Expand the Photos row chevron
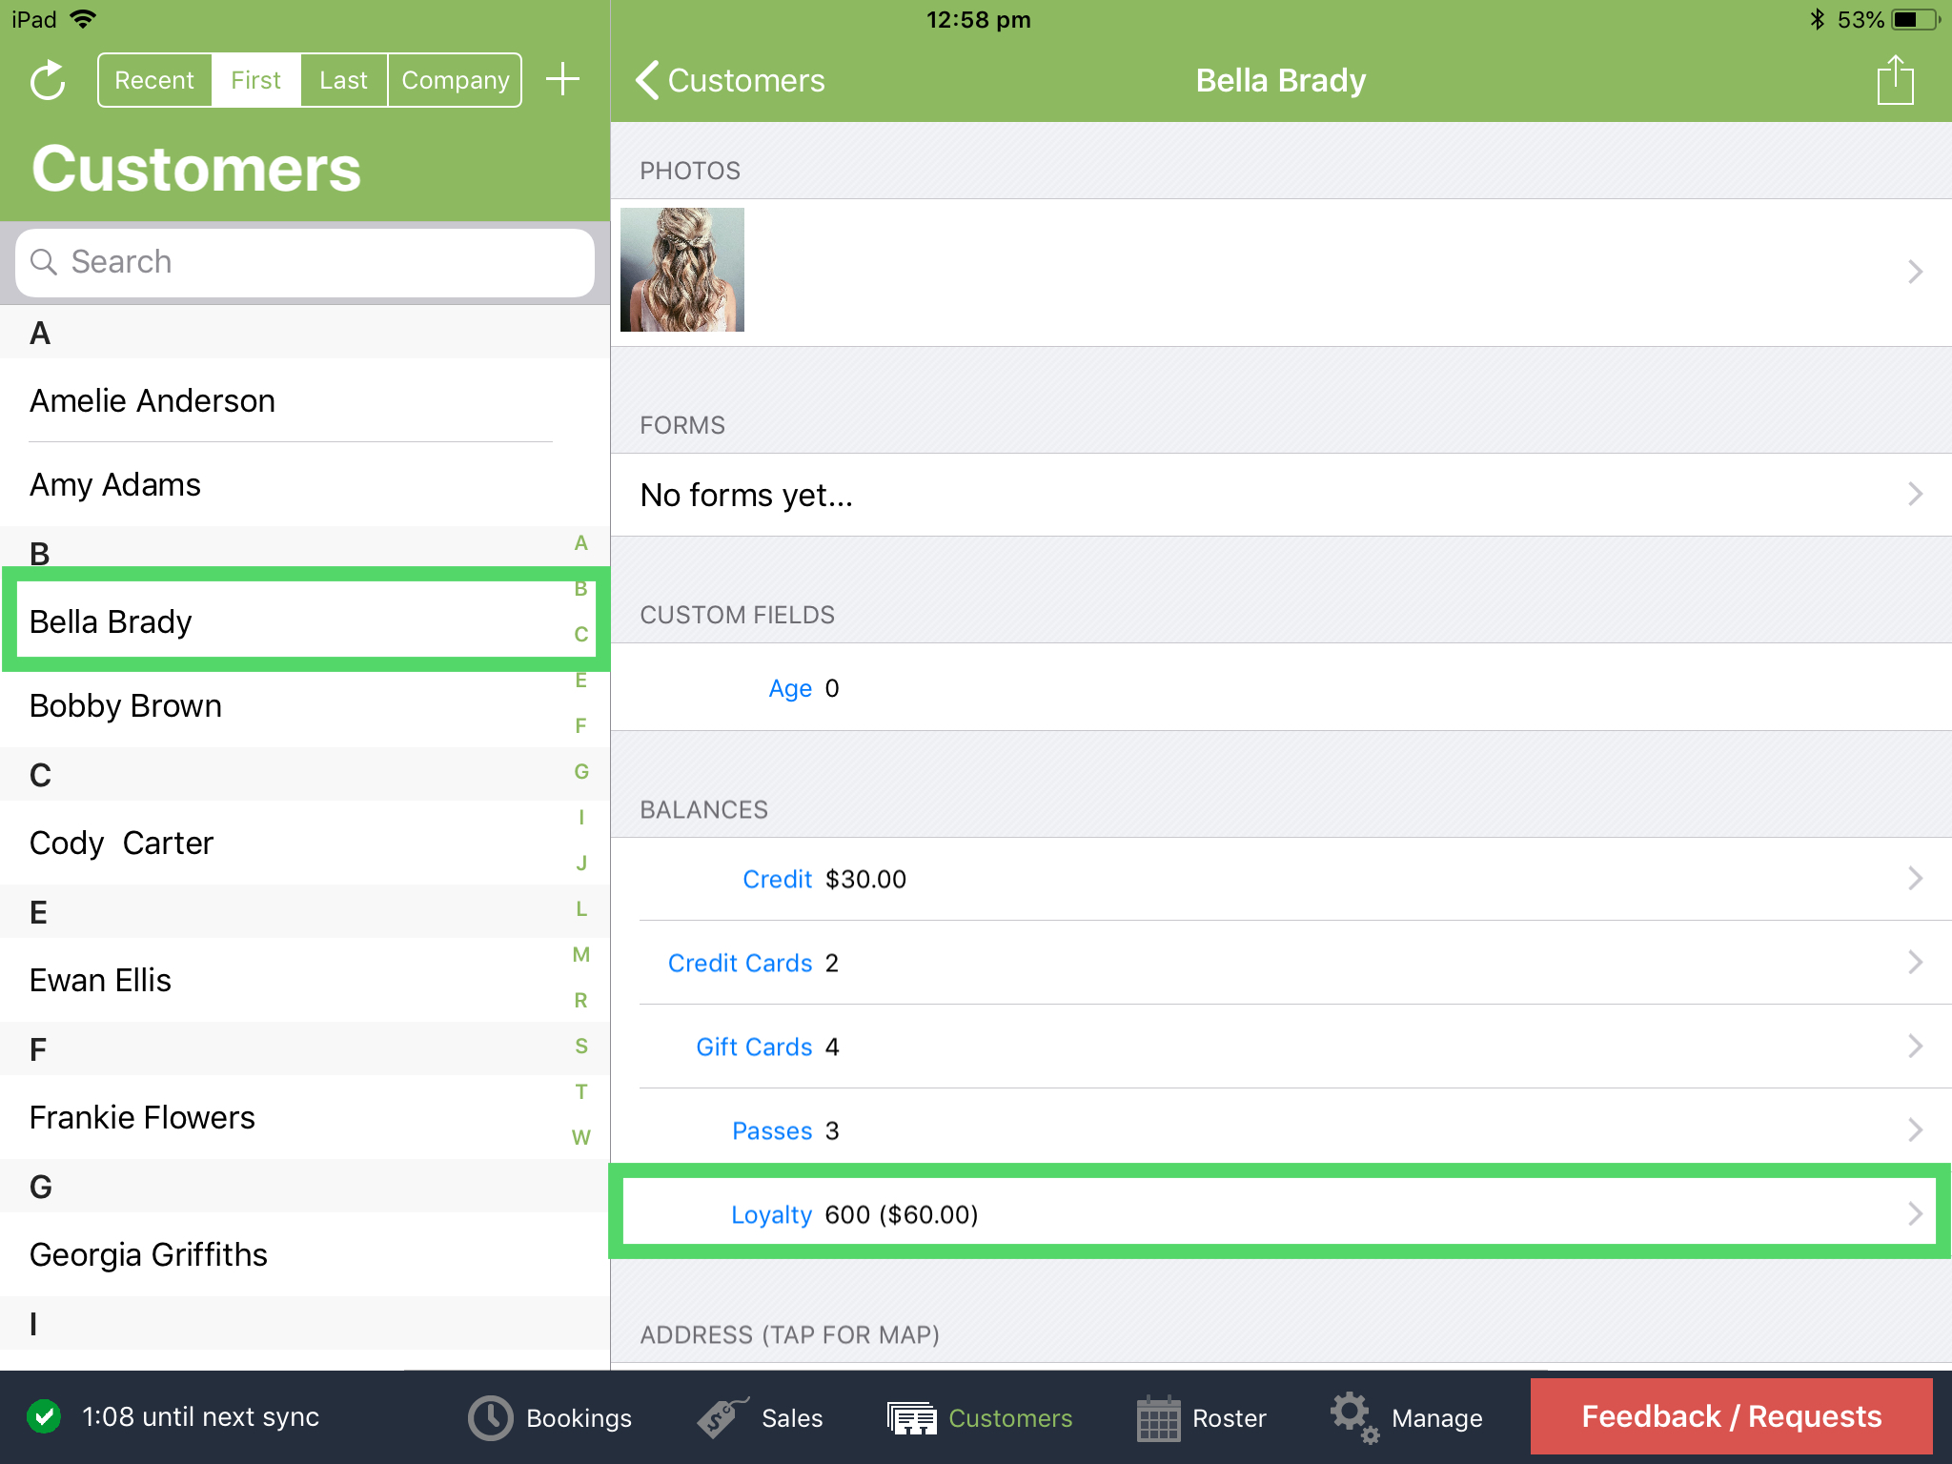This screenshot has height=1464, width=1952. (1915, 272)
